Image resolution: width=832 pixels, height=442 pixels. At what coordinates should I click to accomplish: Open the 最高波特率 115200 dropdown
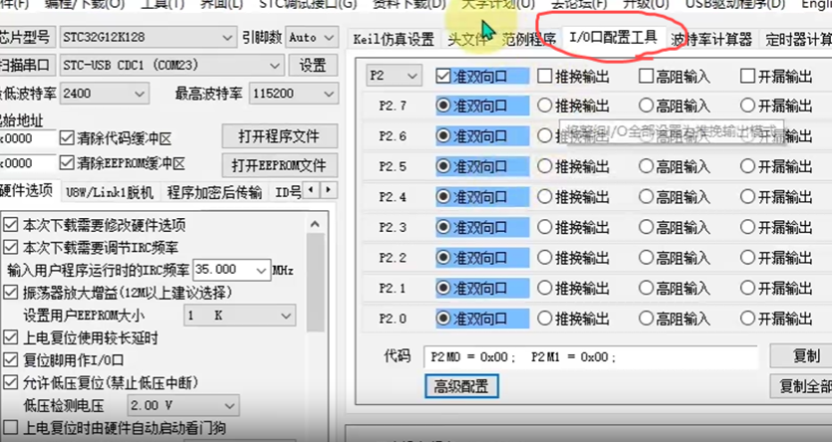[x=293, y=94]
